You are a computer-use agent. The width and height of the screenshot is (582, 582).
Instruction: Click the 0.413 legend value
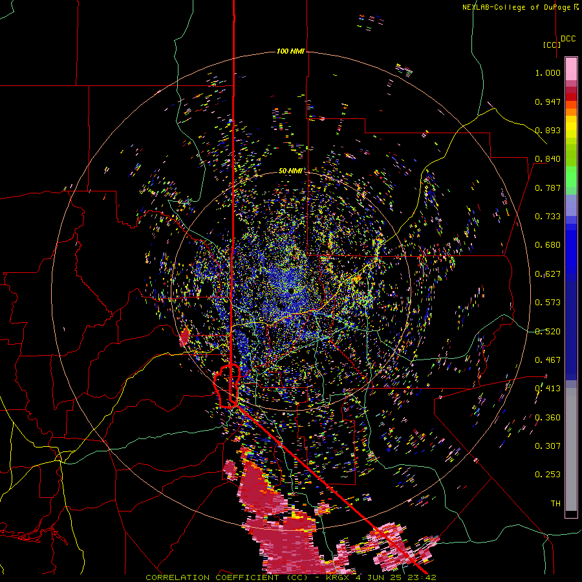click(x=548, y=389)
